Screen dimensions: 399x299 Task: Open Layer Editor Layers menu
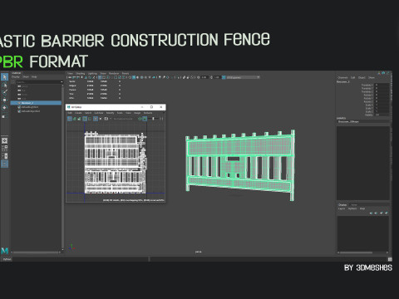click(342, 208)
